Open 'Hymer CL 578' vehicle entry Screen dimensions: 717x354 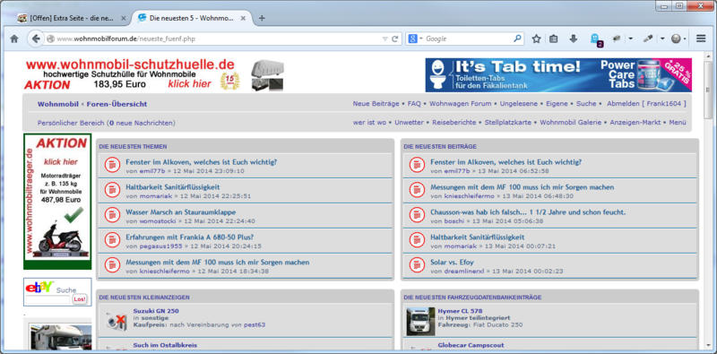[460, 311]
